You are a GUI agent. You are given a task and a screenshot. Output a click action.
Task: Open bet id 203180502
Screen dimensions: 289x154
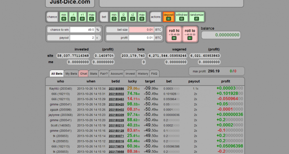[116, 94]
